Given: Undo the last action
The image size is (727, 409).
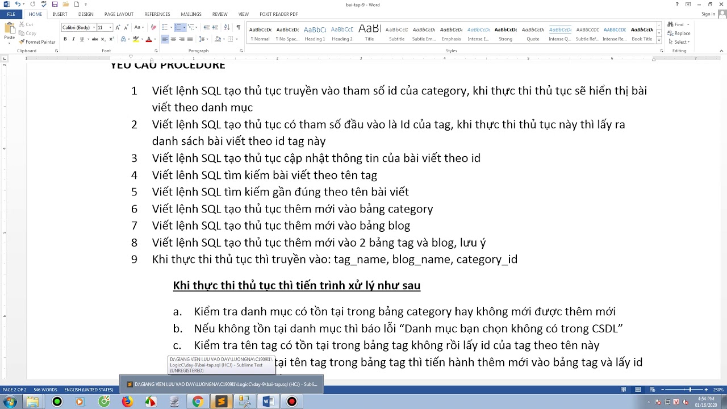Looking at the screenshot, I should pos(18,5).
